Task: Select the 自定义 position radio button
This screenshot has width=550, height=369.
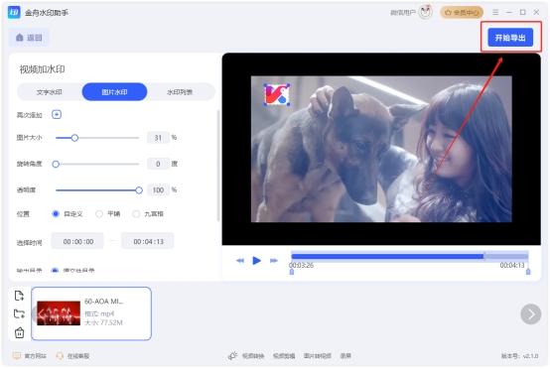Action: coord(56,213)
